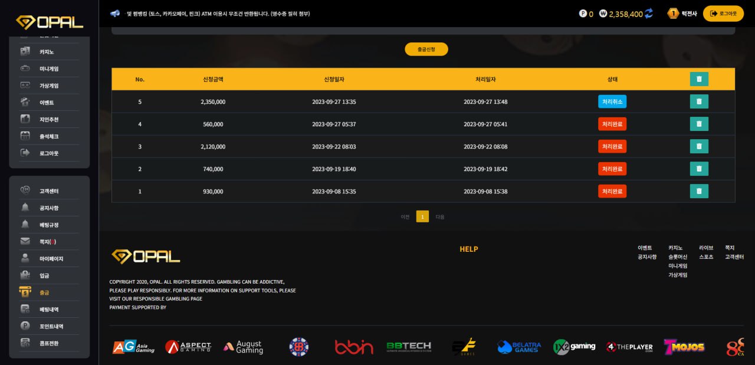Click trash icon in table header

(x=699, y=79)
